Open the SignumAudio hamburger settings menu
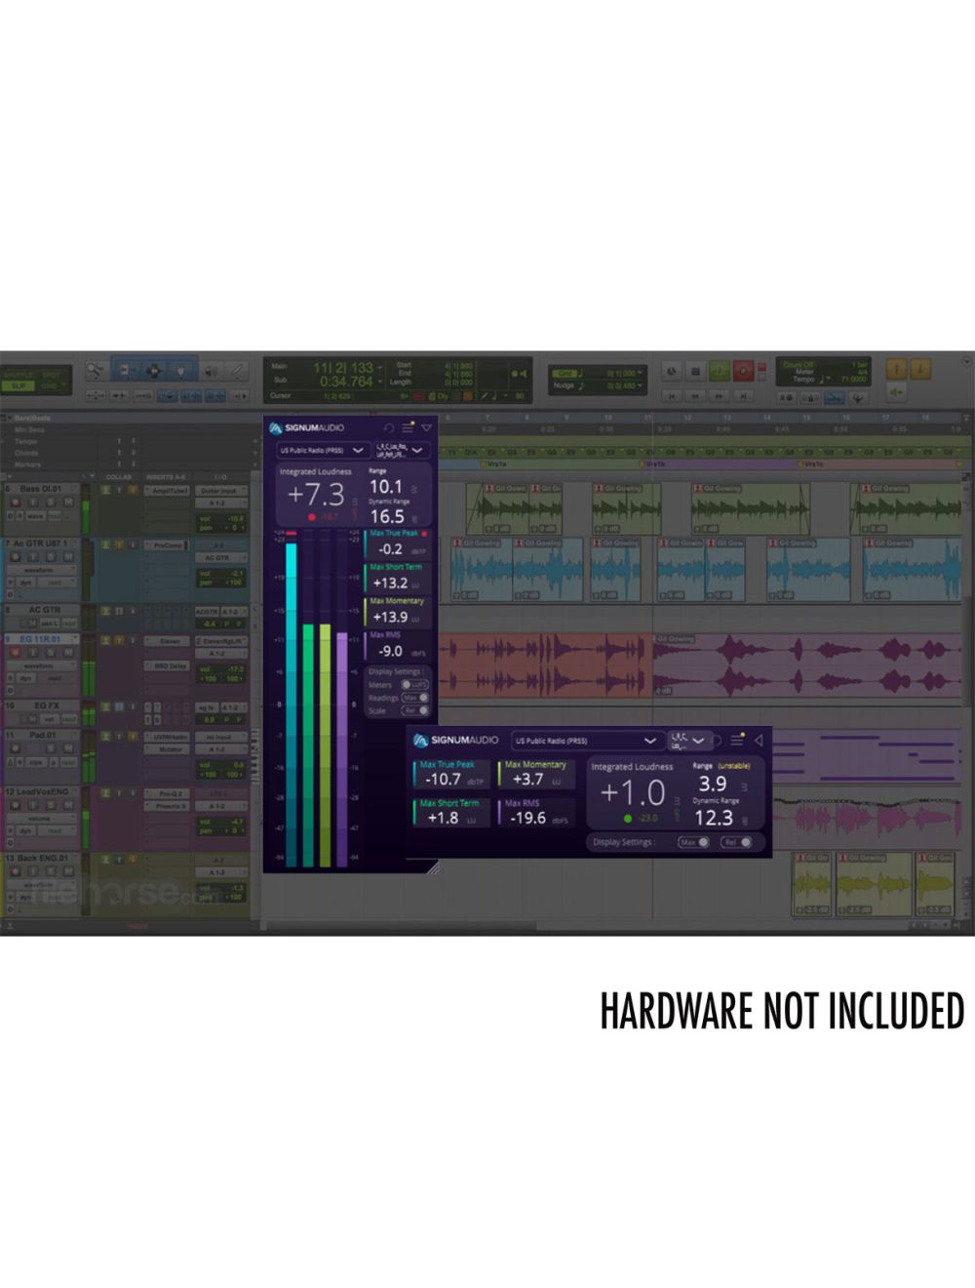This screenshot has width=975, height=1288. tap(407, 427)
